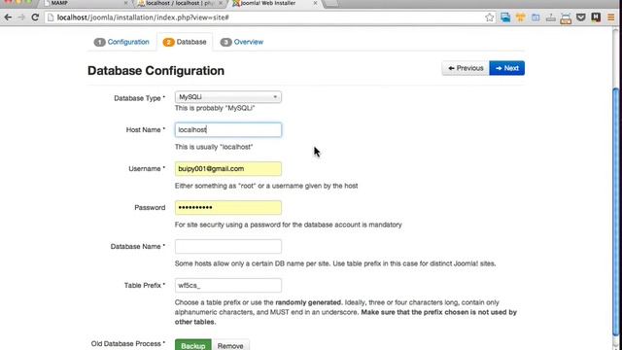Image resolution: width=622 pixels, height=350 pixels.
Task: Go back using browser back arrow
Action: tap(8, 17)
